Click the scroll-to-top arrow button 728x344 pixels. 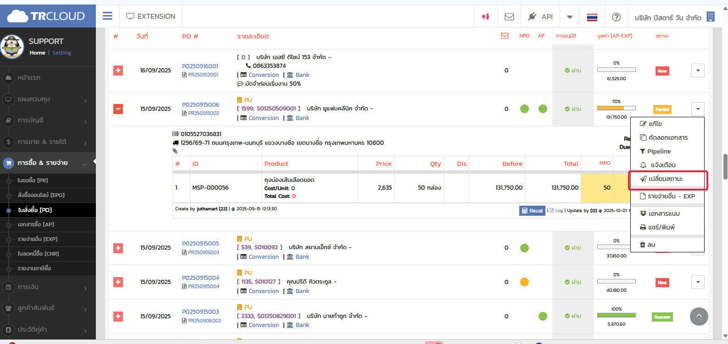pyautogui.click(x=699, y=316)
